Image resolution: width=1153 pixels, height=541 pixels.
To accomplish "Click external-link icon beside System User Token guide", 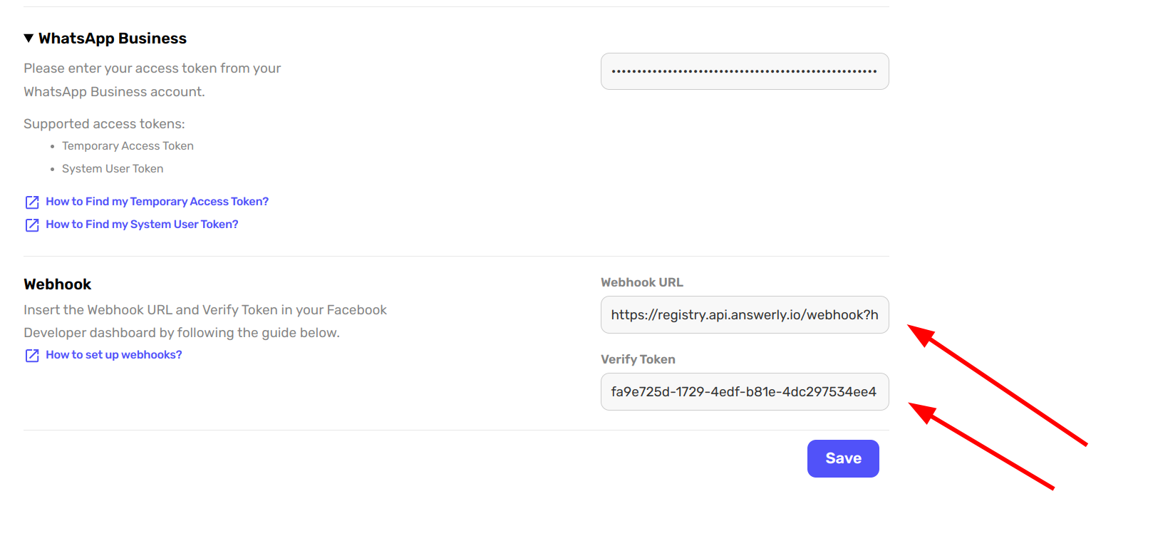I will [32, 225].
